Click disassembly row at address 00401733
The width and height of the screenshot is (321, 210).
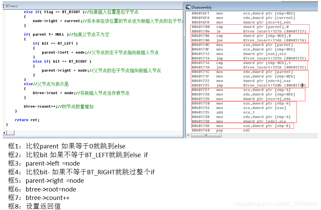[239, 108]
